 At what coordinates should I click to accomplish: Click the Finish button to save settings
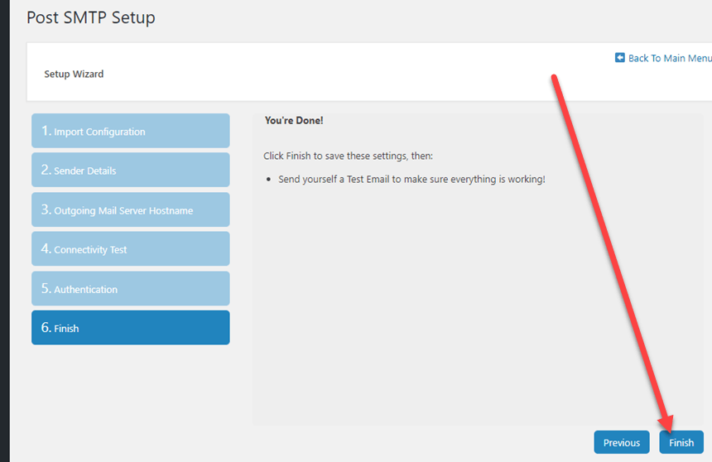pos(681,442)
